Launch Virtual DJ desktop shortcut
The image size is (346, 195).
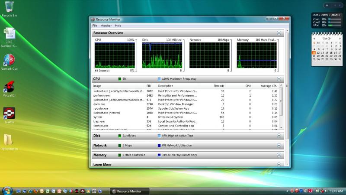pyautogui.click(x=9, y=89)
